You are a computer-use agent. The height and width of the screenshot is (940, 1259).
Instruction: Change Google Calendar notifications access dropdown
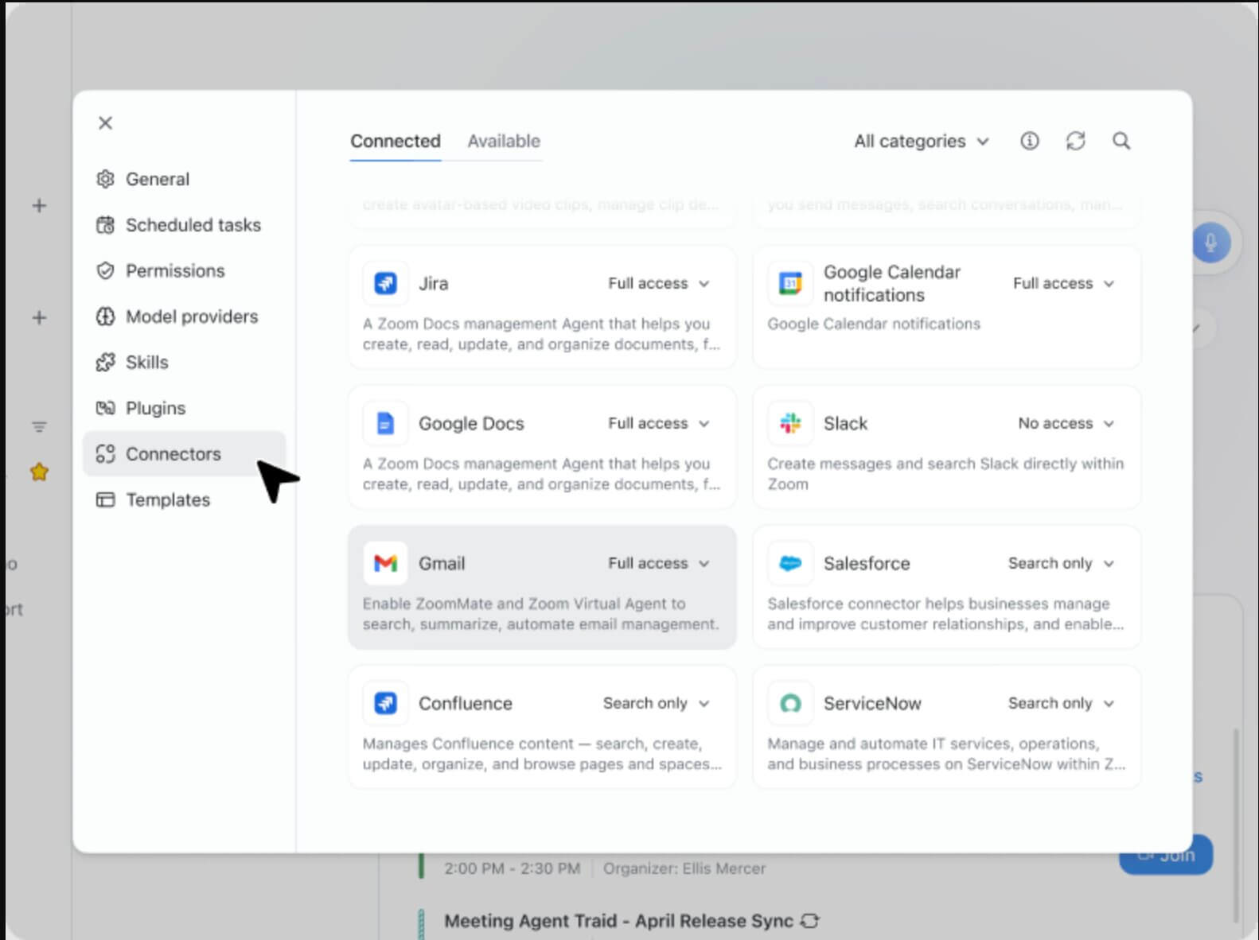tap(1063, 283)
